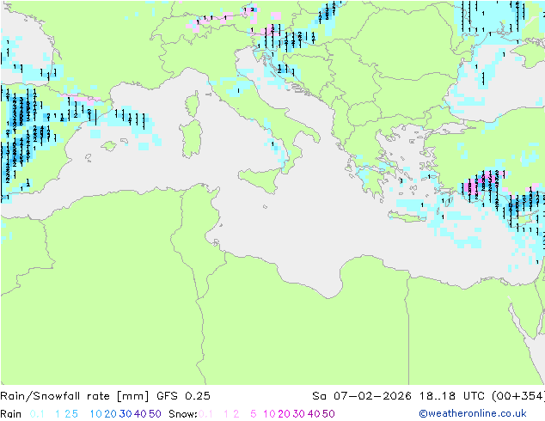Pick the rain legend value 0.1

(37, 414)
